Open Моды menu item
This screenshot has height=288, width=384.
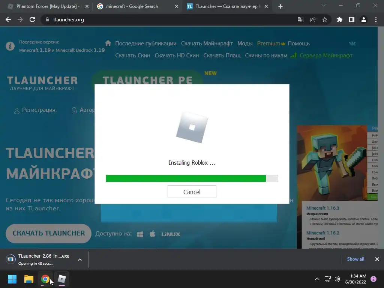click(245, 43)
